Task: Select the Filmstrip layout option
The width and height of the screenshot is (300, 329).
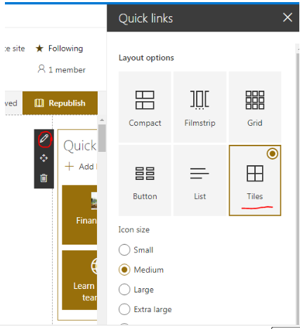Action: [200, 107]
